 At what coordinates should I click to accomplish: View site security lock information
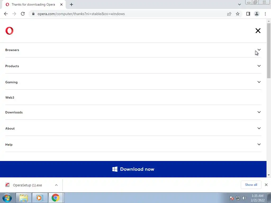[x=33, y=14]
